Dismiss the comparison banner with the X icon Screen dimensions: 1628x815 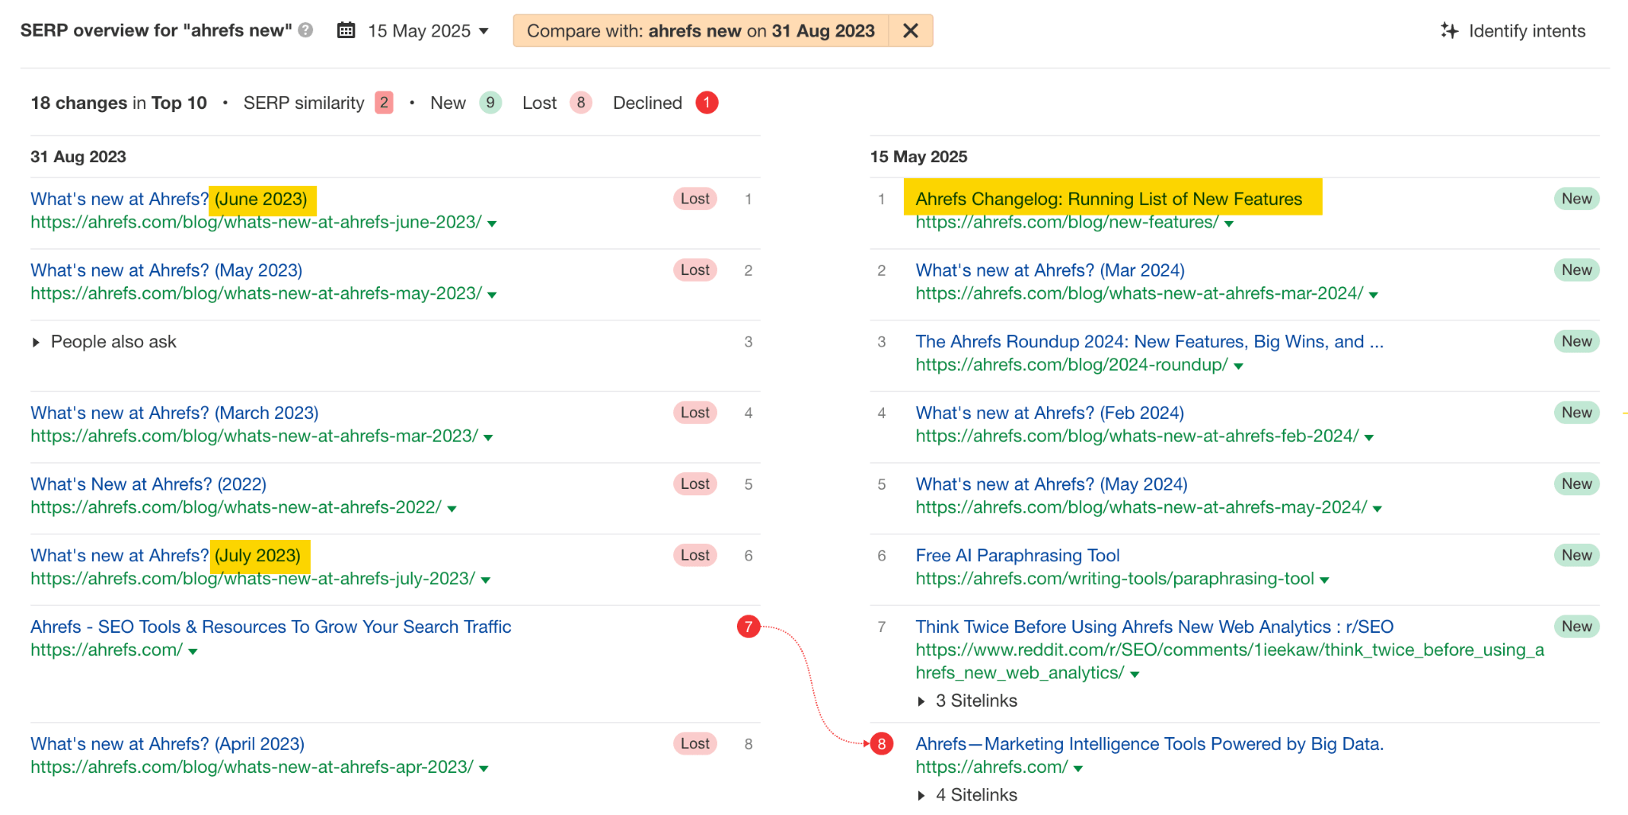click(x=909, y=31)
